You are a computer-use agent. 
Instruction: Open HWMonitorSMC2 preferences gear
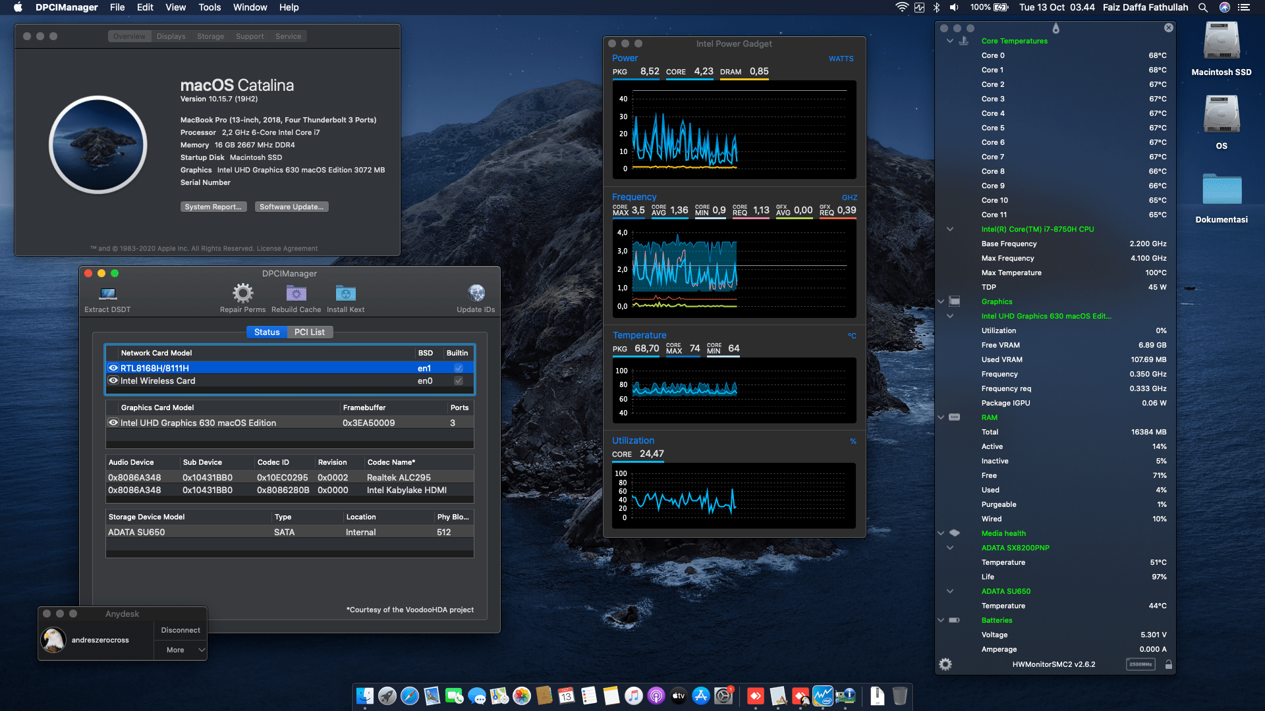pos(945,664)
